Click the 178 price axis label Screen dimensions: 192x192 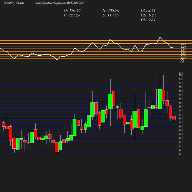coord(180,79)
